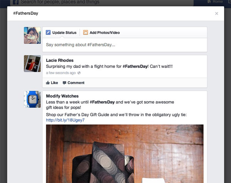
Task: Click the Add Photos/Video picture icon
Action: click(85, 32)
